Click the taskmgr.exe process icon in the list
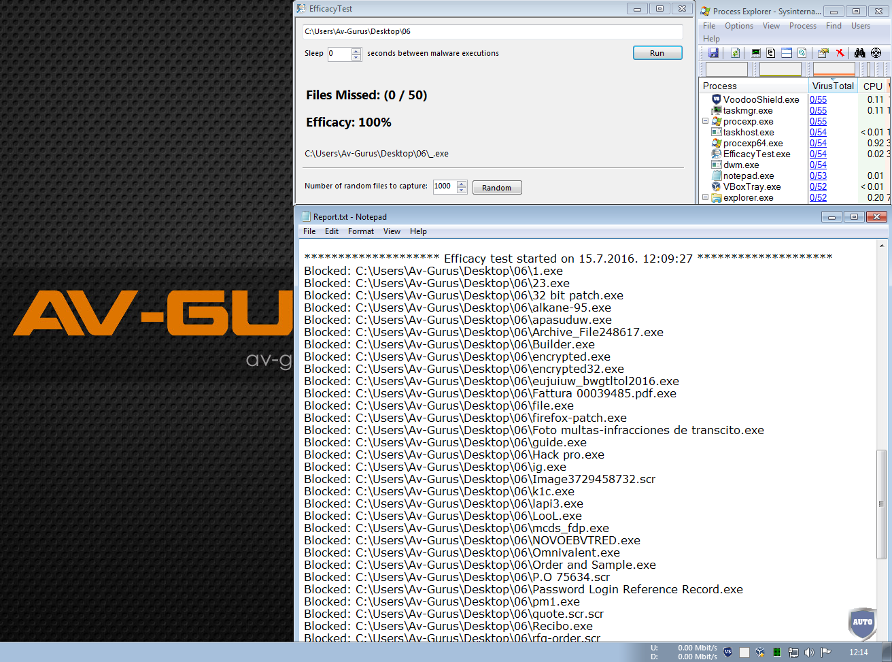The image size is (892, 662). pos(716,110)
